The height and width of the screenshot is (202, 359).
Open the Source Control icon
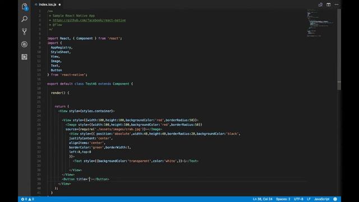(25, 31)
